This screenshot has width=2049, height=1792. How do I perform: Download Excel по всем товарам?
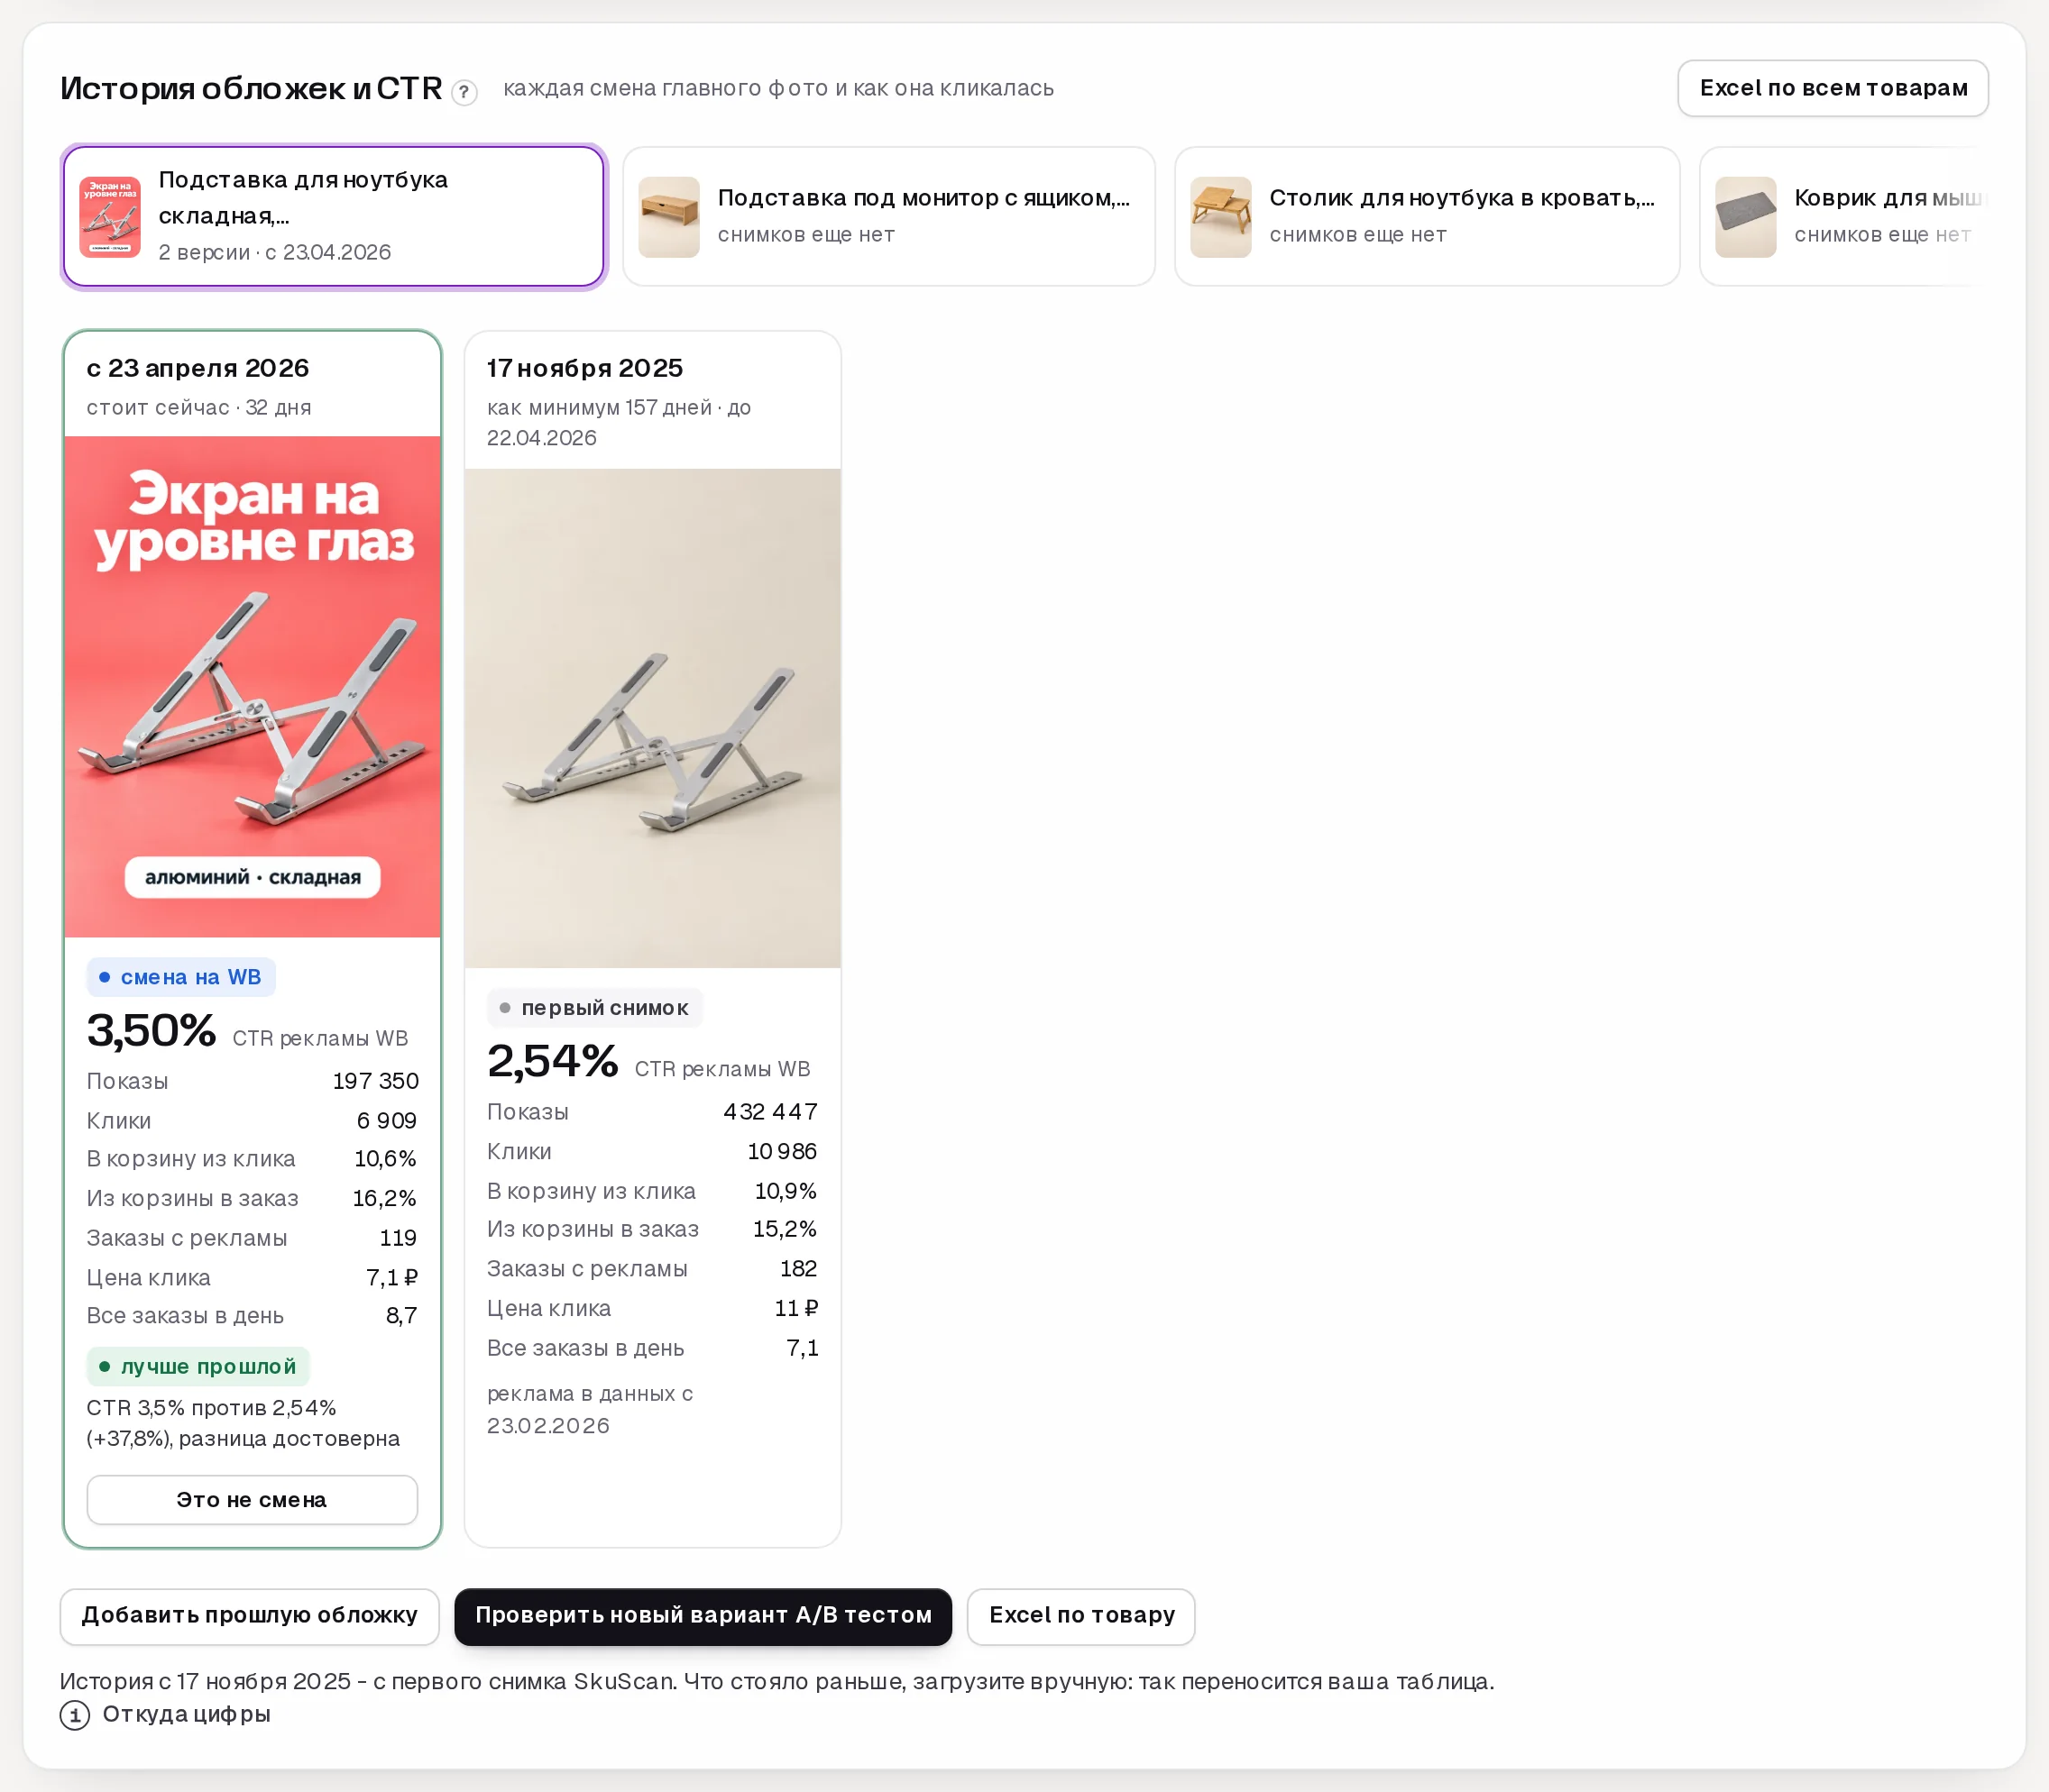(1833, 88)
